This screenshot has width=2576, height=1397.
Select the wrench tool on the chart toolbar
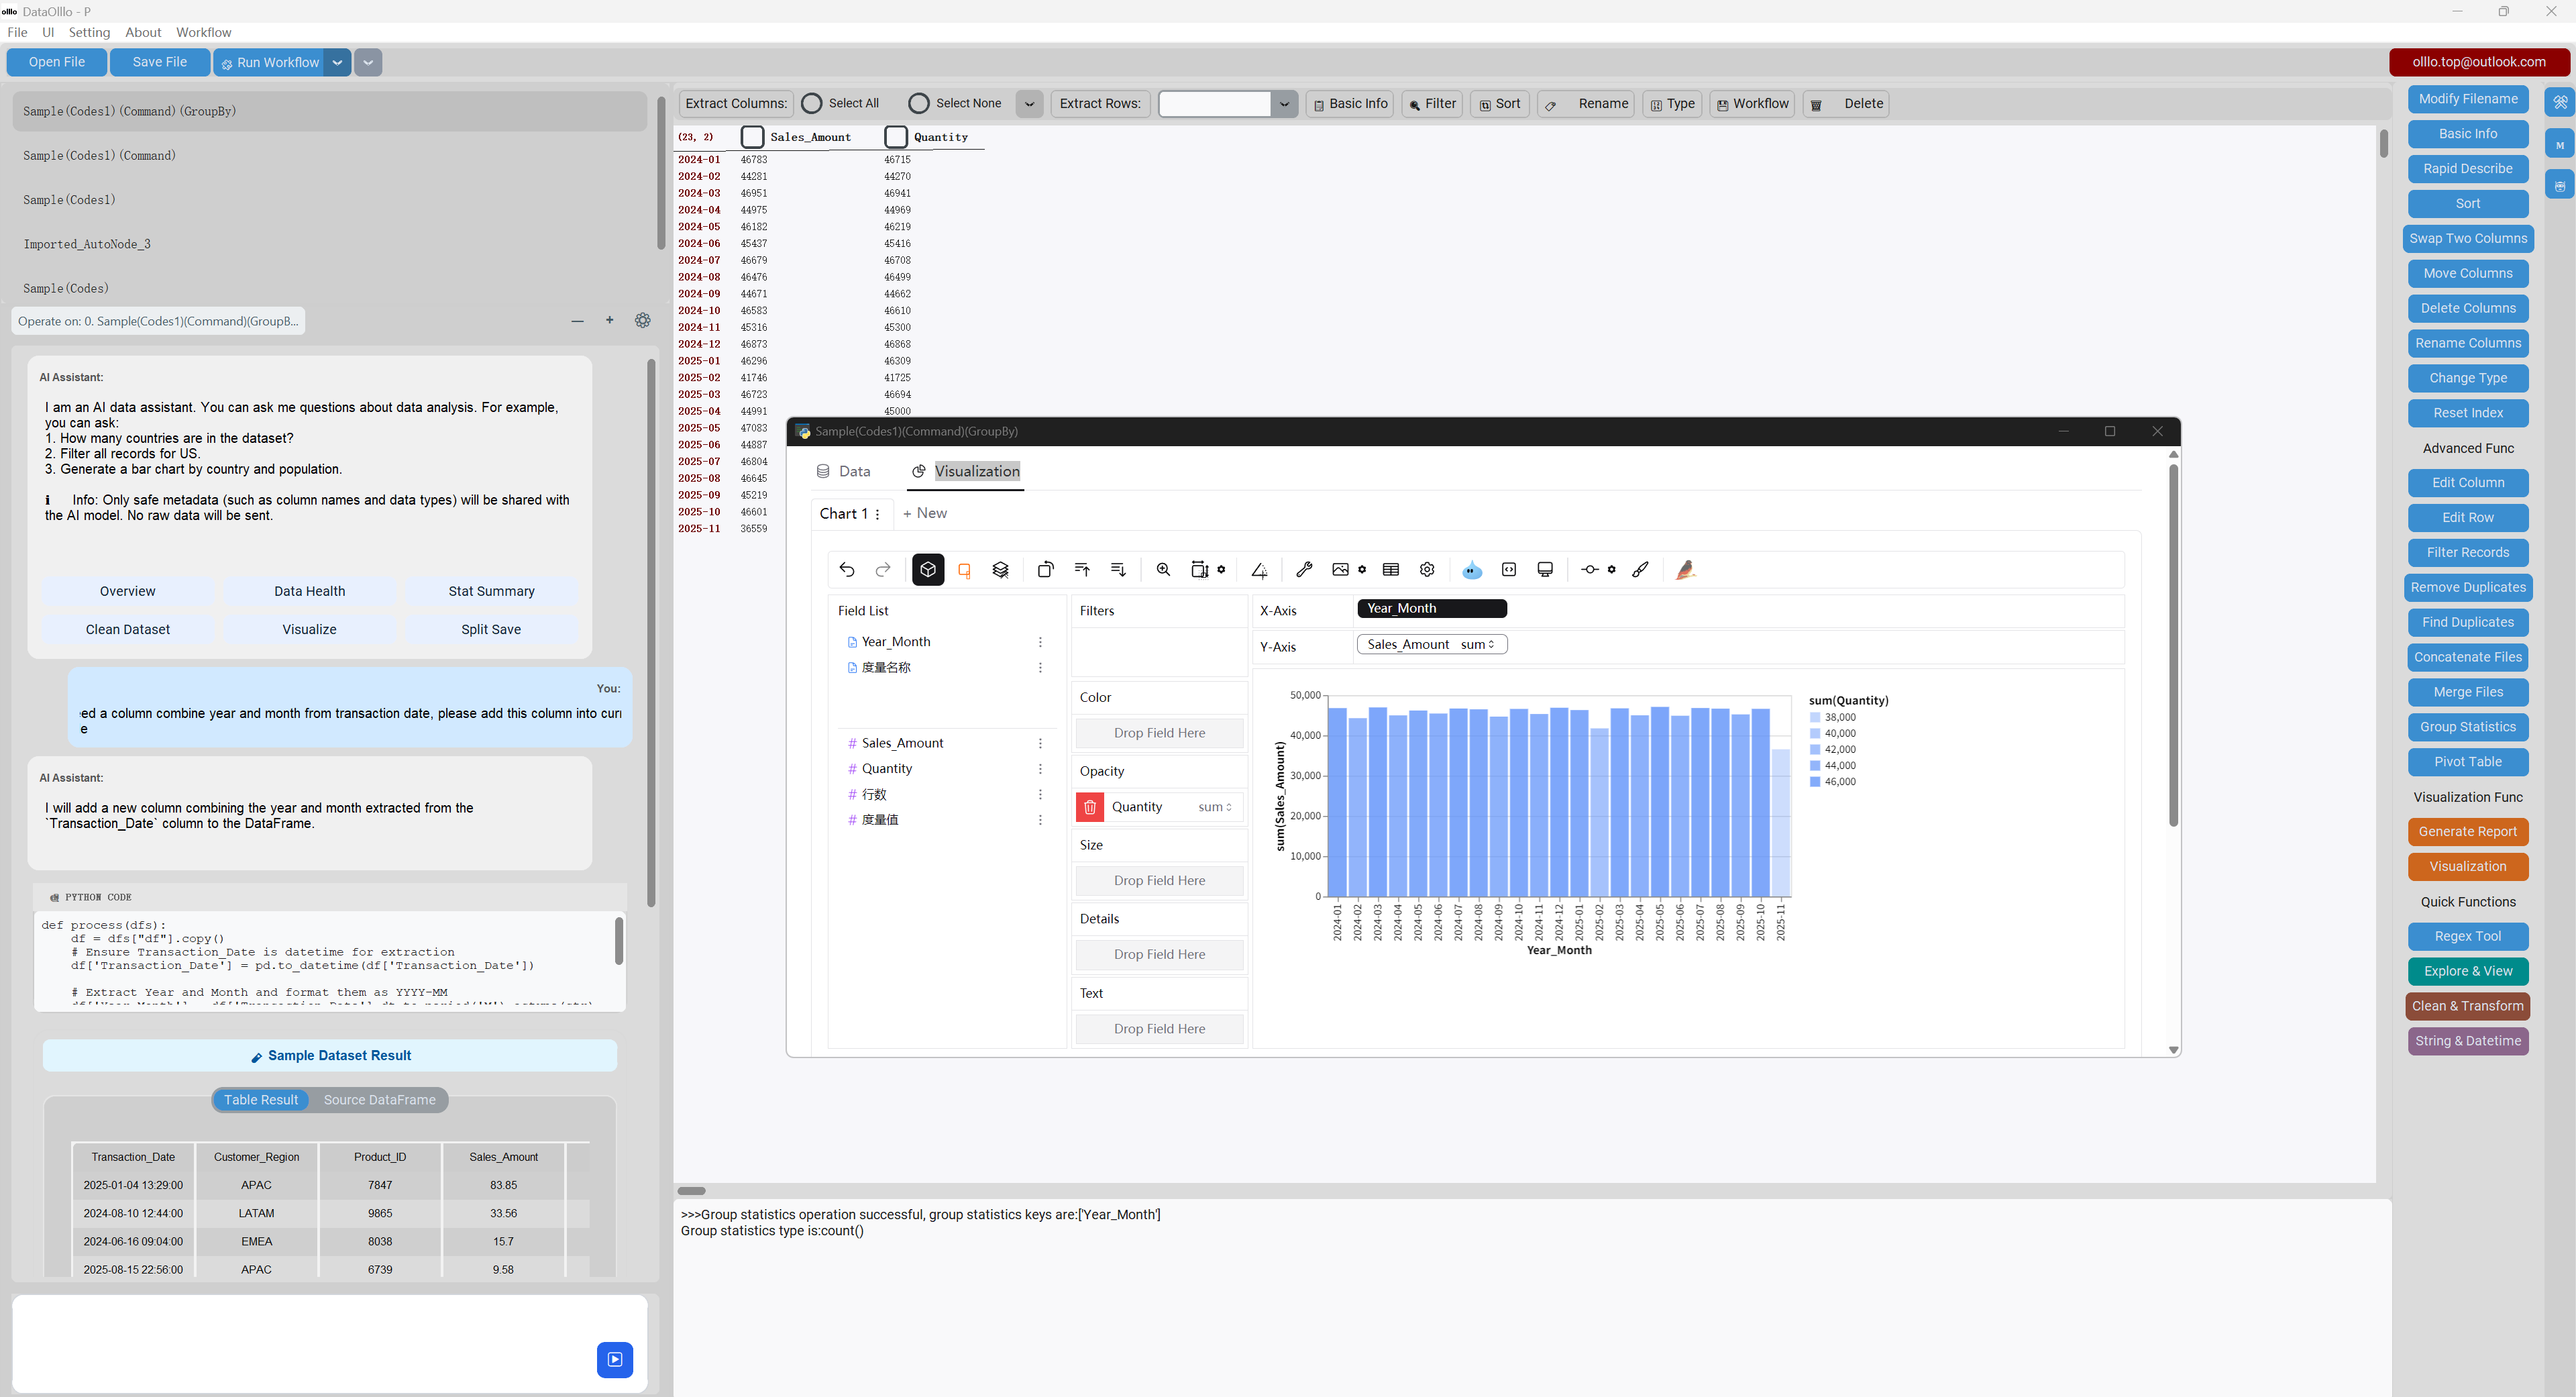[1306, 569]
